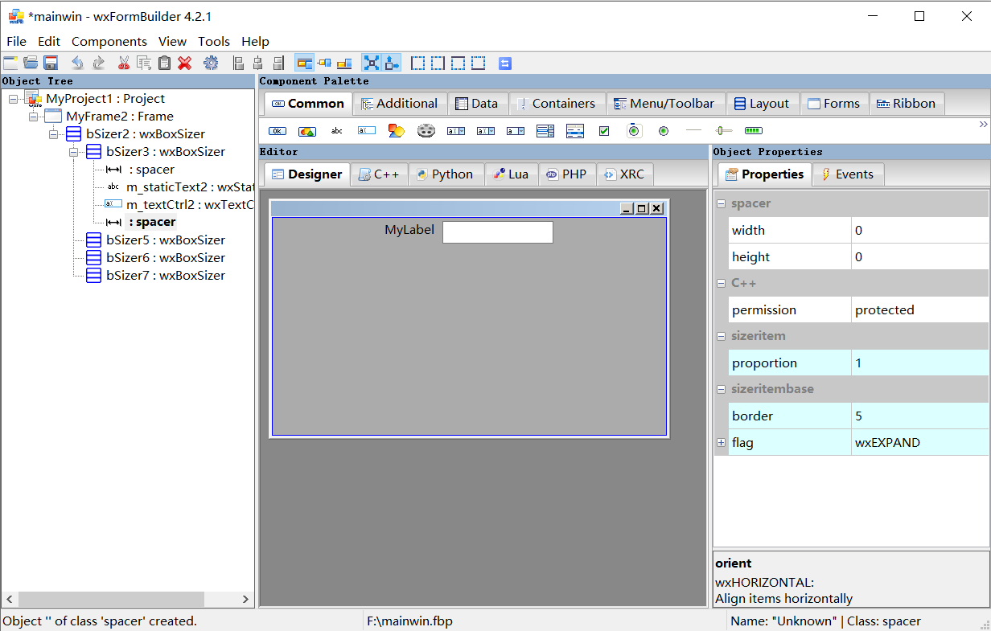Open the Components menu
The image size is (991, 631).
point(109,41)
